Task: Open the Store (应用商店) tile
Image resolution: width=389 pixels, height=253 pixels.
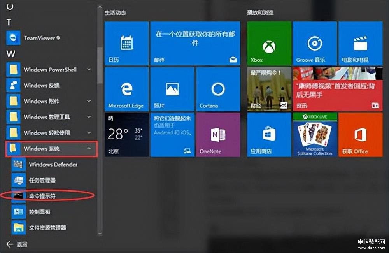Action: click(269, 135)
